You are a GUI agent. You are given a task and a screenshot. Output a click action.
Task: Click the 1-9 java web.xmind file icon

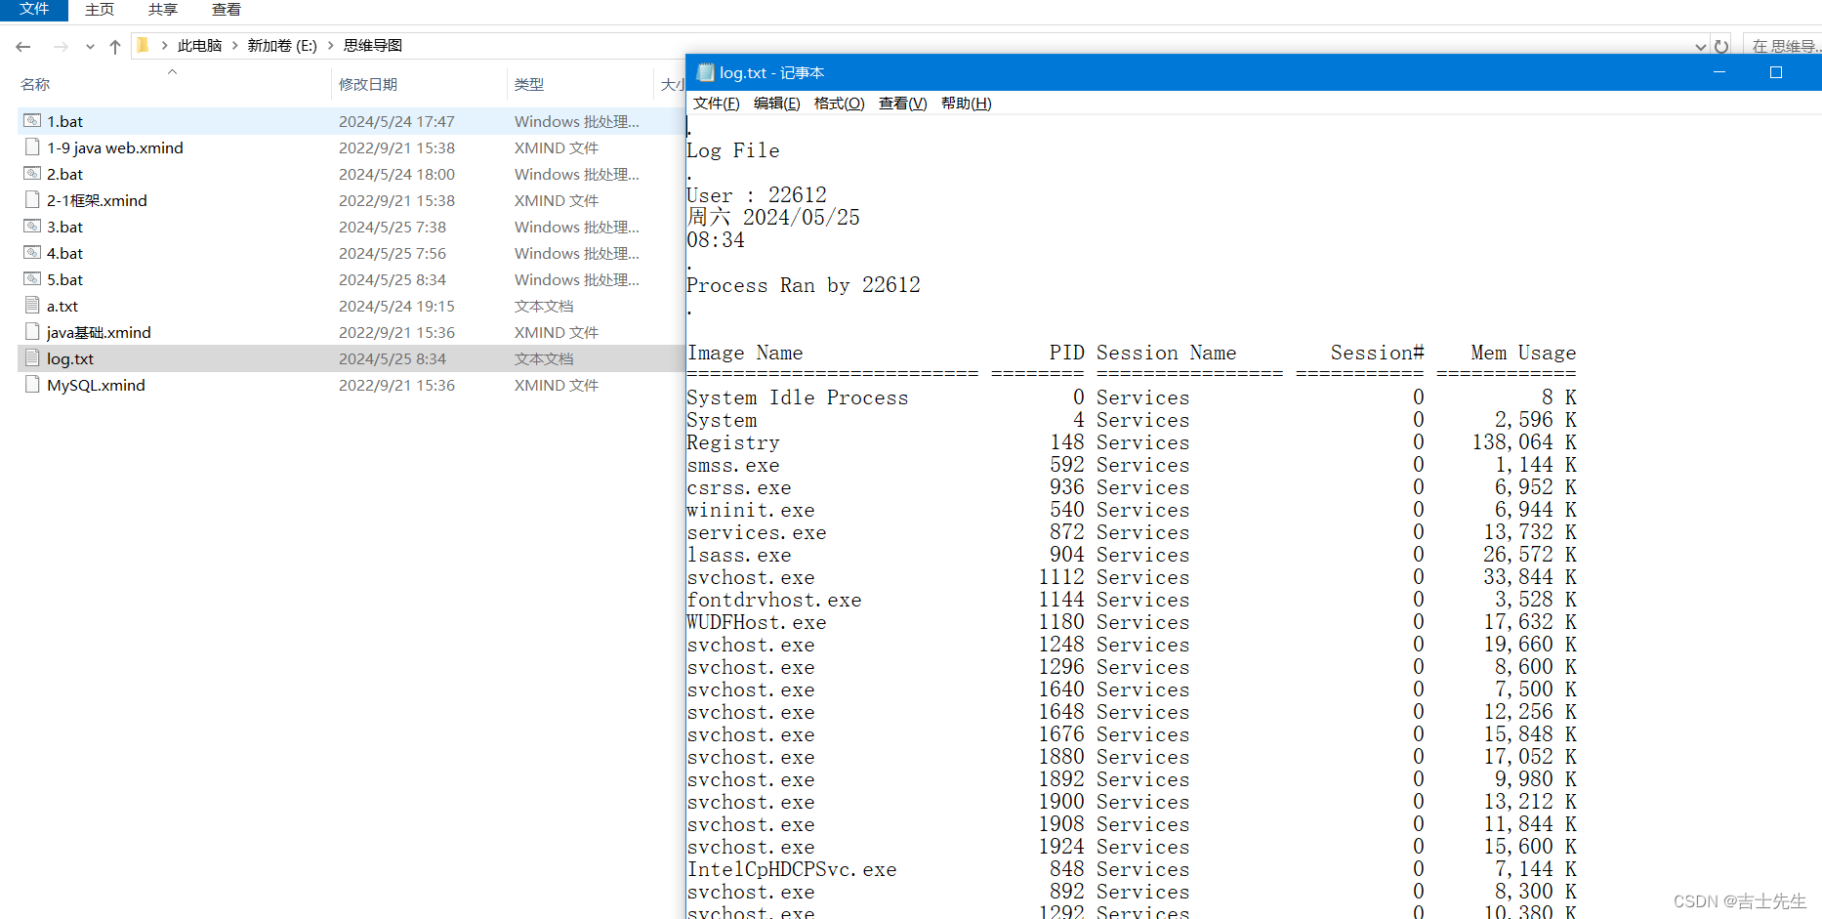[x=32, y=147]
